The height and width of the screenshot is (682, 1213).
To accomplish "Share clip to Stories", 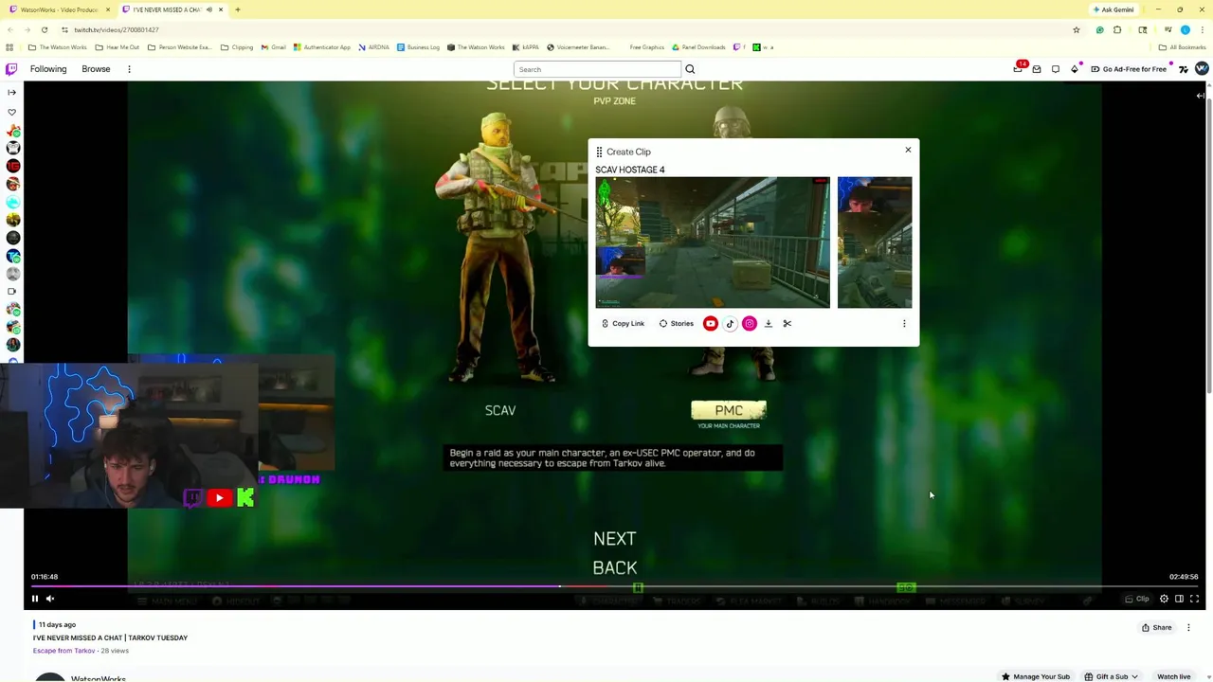I will coord(677,324).
